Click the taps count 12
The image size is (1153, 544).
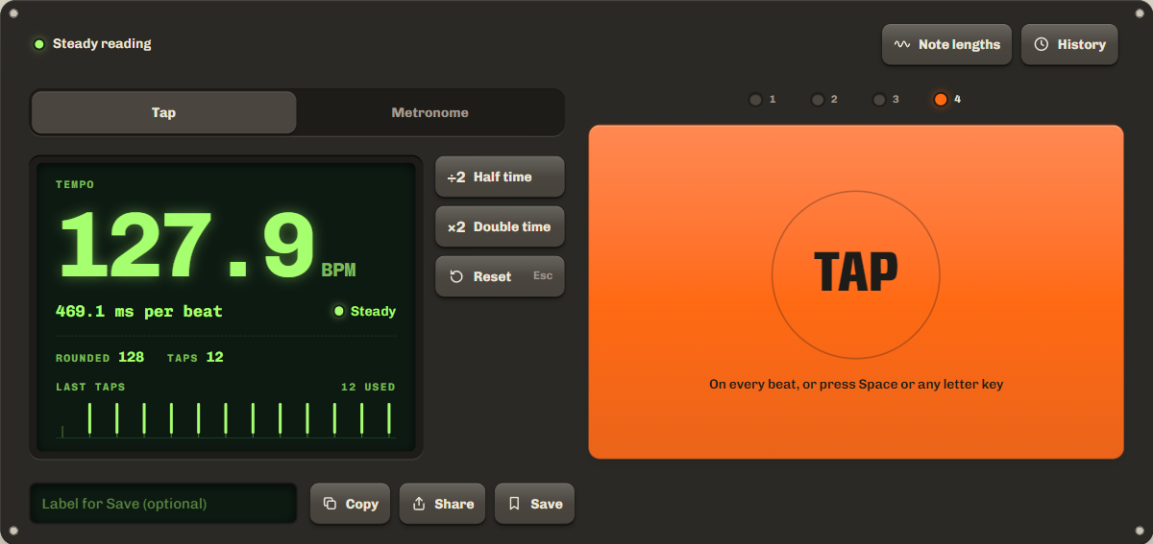coord(214,357)
